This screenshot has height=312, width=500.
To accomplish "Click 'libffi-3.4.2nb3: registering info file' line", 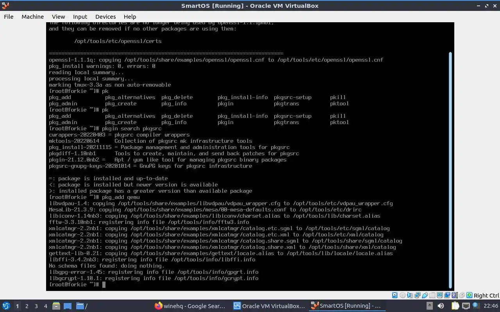I will (x=152, y=259).
